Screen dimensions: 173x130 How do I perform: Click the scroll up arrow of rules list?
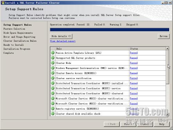click(167, 49)
